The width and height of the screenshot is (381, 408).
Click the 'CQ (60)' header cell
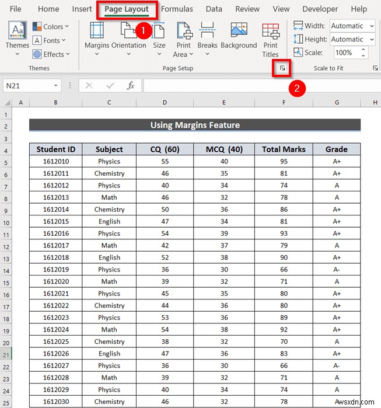[165, 149]
